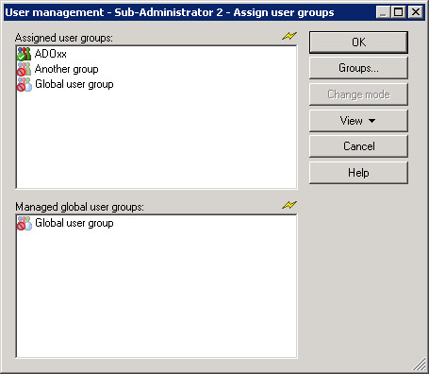The width and height of the screenshot is (429, 374).
Task: Click the arrow on the View button
Action: point(371,121)
